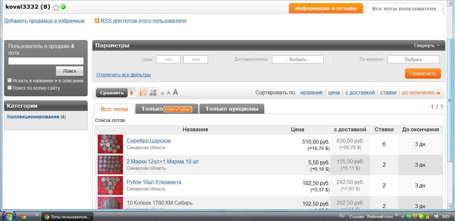
Task: Open the Информация и отзывы tab
Action: click(x=326, y=8)
